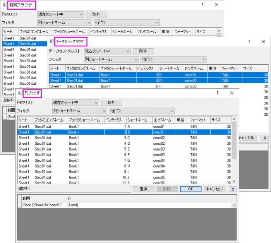Image resolution: width=271 pixels, height=243 pixels.
Task: Confirm with OK in 列ブラウザ
Action: 190,189
